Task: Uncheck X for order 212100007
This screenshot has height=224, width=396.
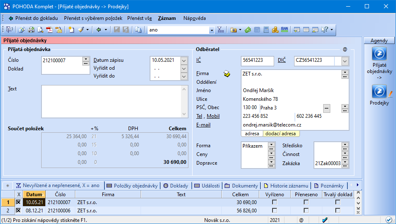Action: (18, 202)
